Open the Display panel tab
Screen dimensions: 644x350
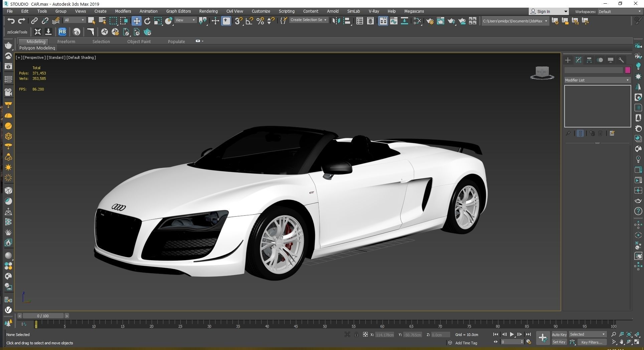click(x=611, y=60)
